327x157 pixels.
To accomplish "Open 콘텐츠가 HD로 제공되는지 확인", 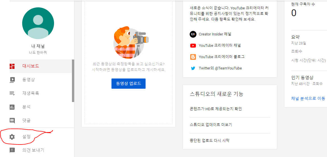I will coord(216,109).
